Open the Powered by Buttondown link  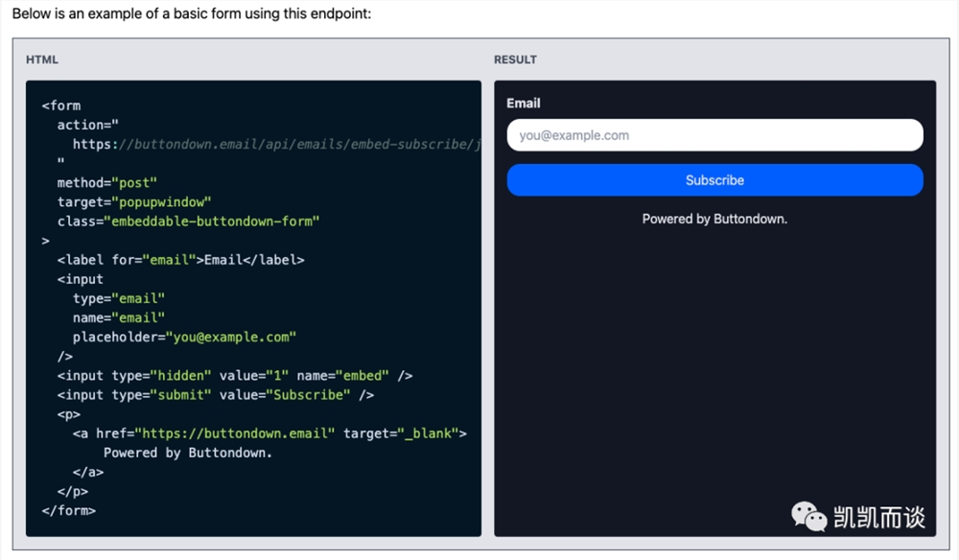714,219
